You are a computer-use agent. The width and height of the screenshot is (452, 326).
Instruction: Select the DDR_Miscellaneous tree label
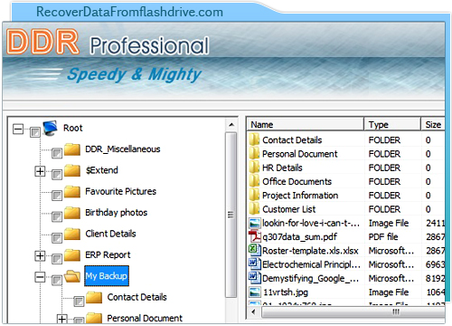click(x=123, y=149)
